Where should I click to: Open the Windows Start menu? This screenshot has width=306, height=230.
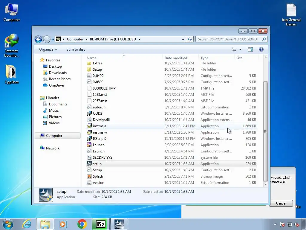click(8, 224)
